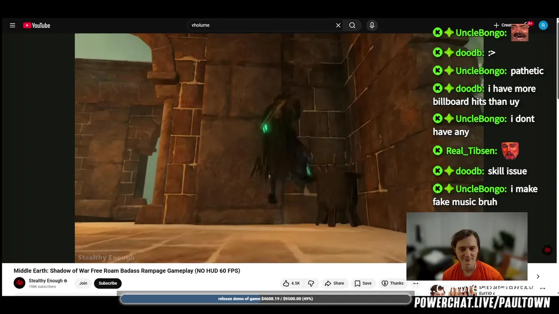Image resolution: width=559 pixels, height=314 pixels.
Task: Click the emote in Real_Tibsen's chat message
Action: coord(510,151)
